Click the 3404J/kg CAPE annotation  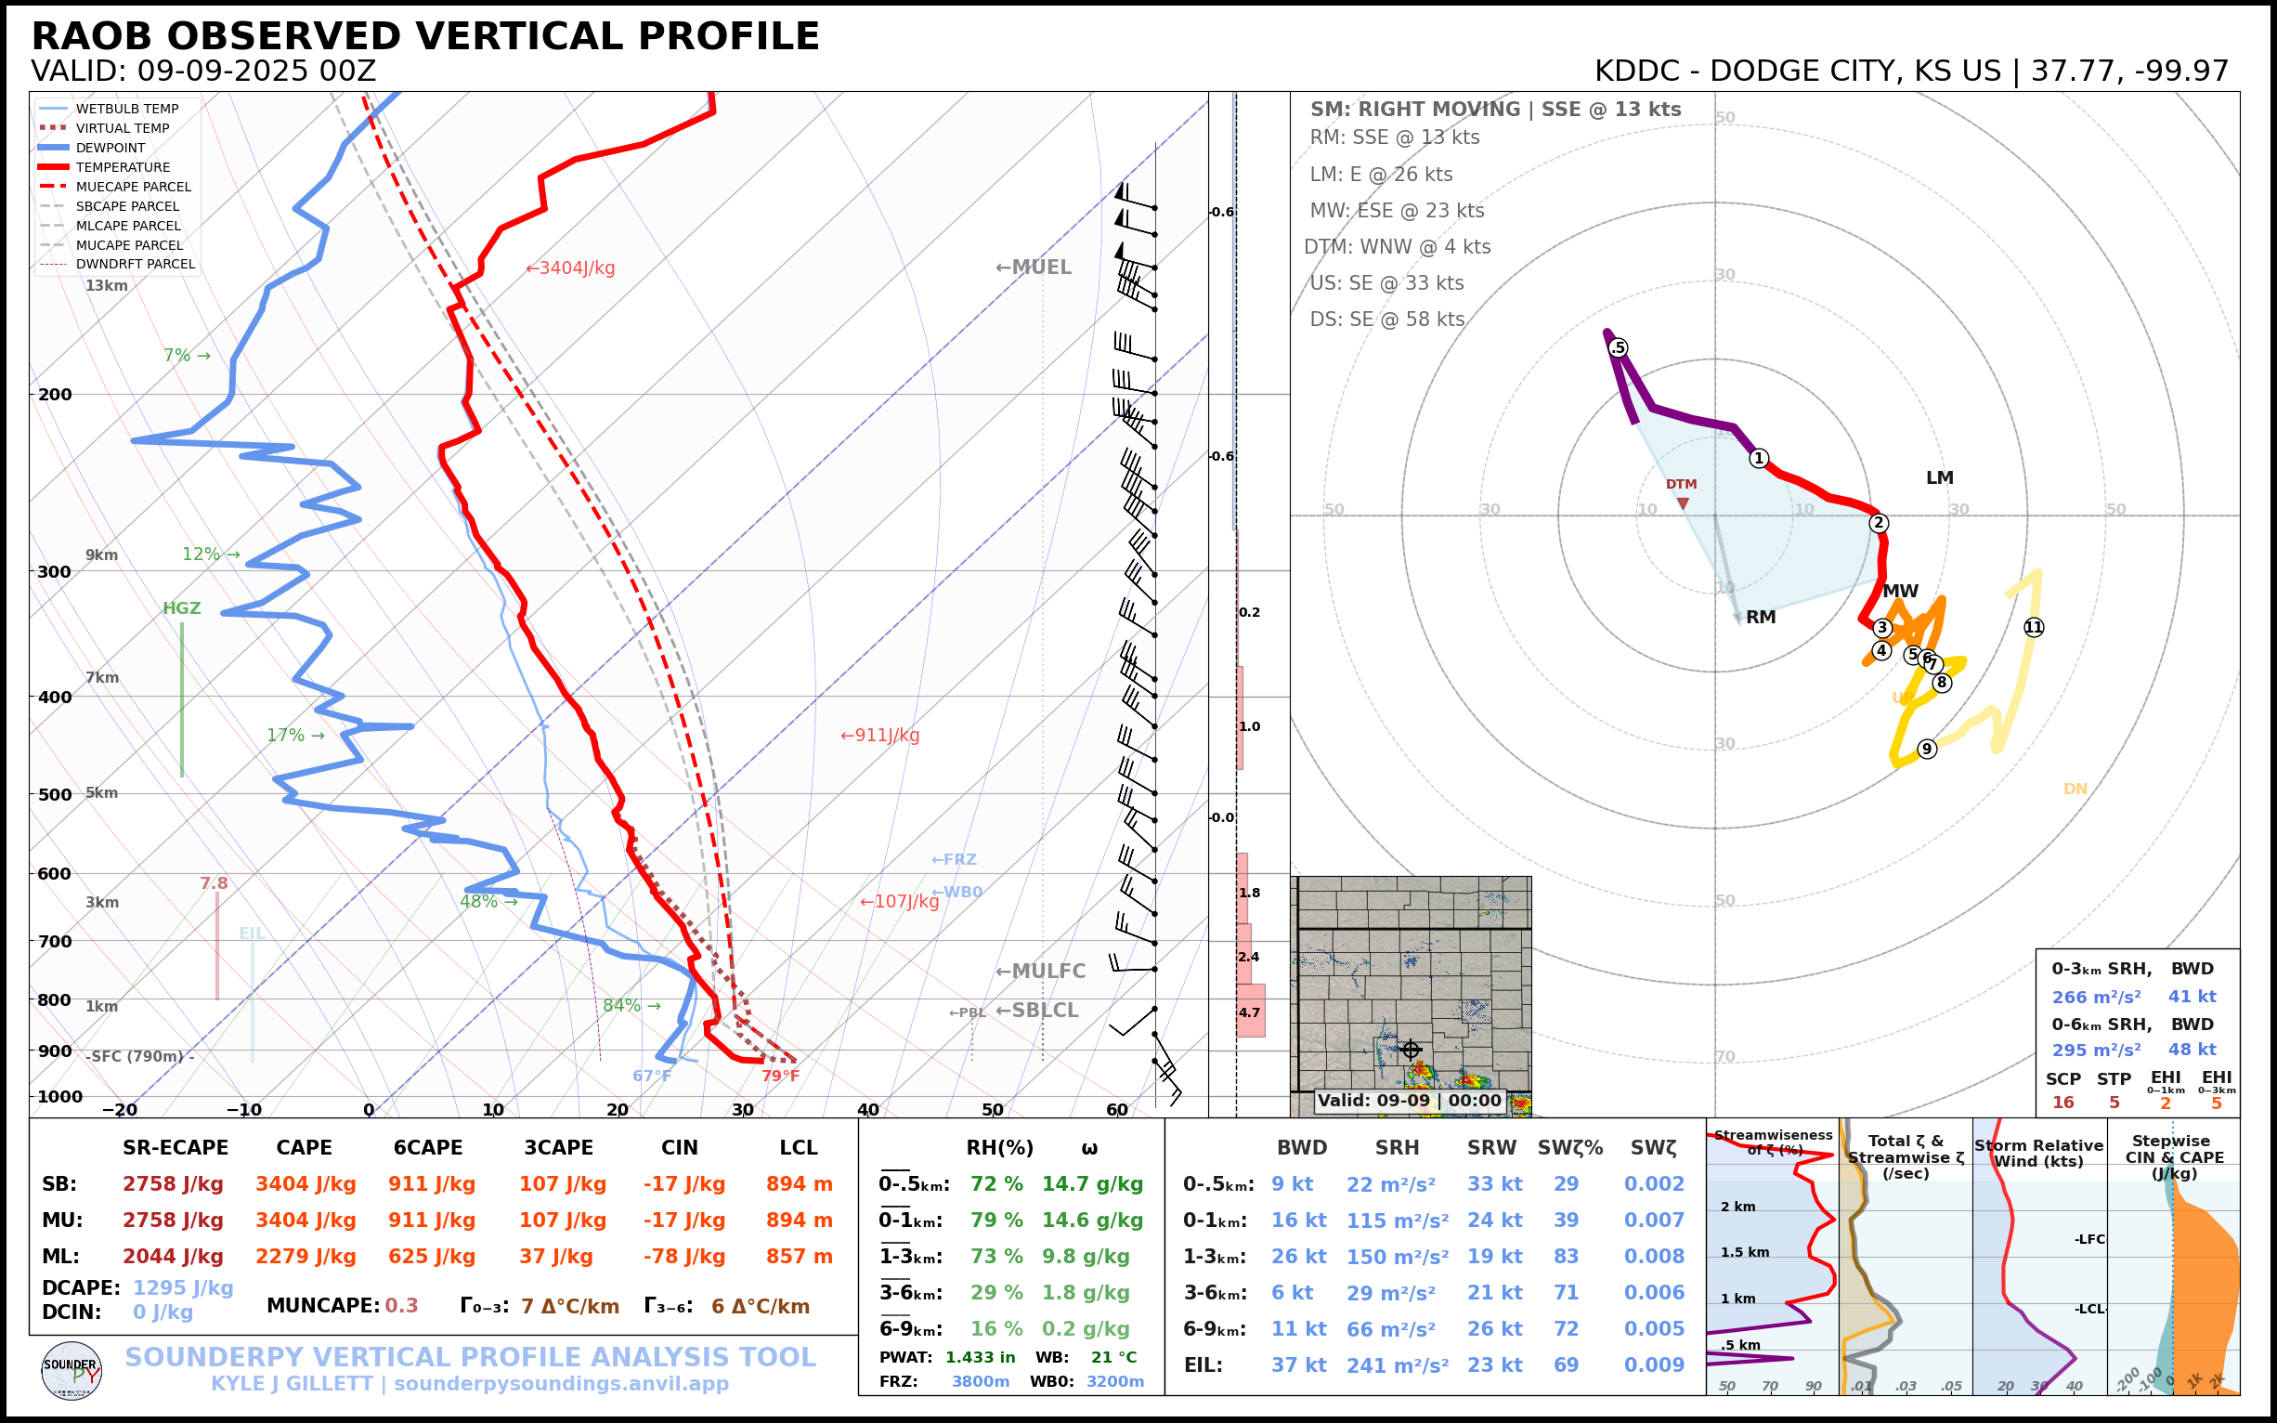[x=570, y=268]
